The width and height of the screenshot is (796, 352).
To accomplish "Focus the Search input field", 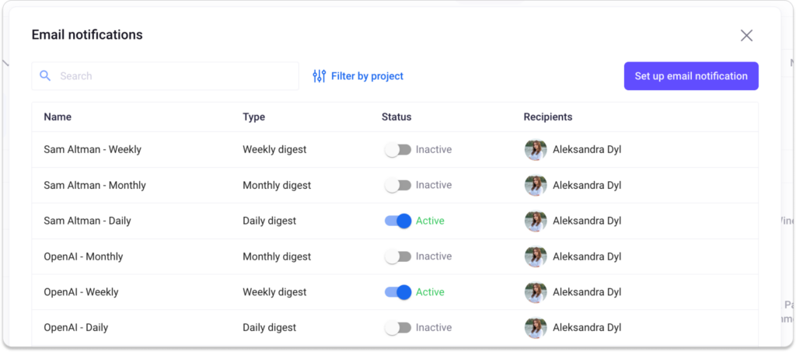I will click(x=175, y=76).
